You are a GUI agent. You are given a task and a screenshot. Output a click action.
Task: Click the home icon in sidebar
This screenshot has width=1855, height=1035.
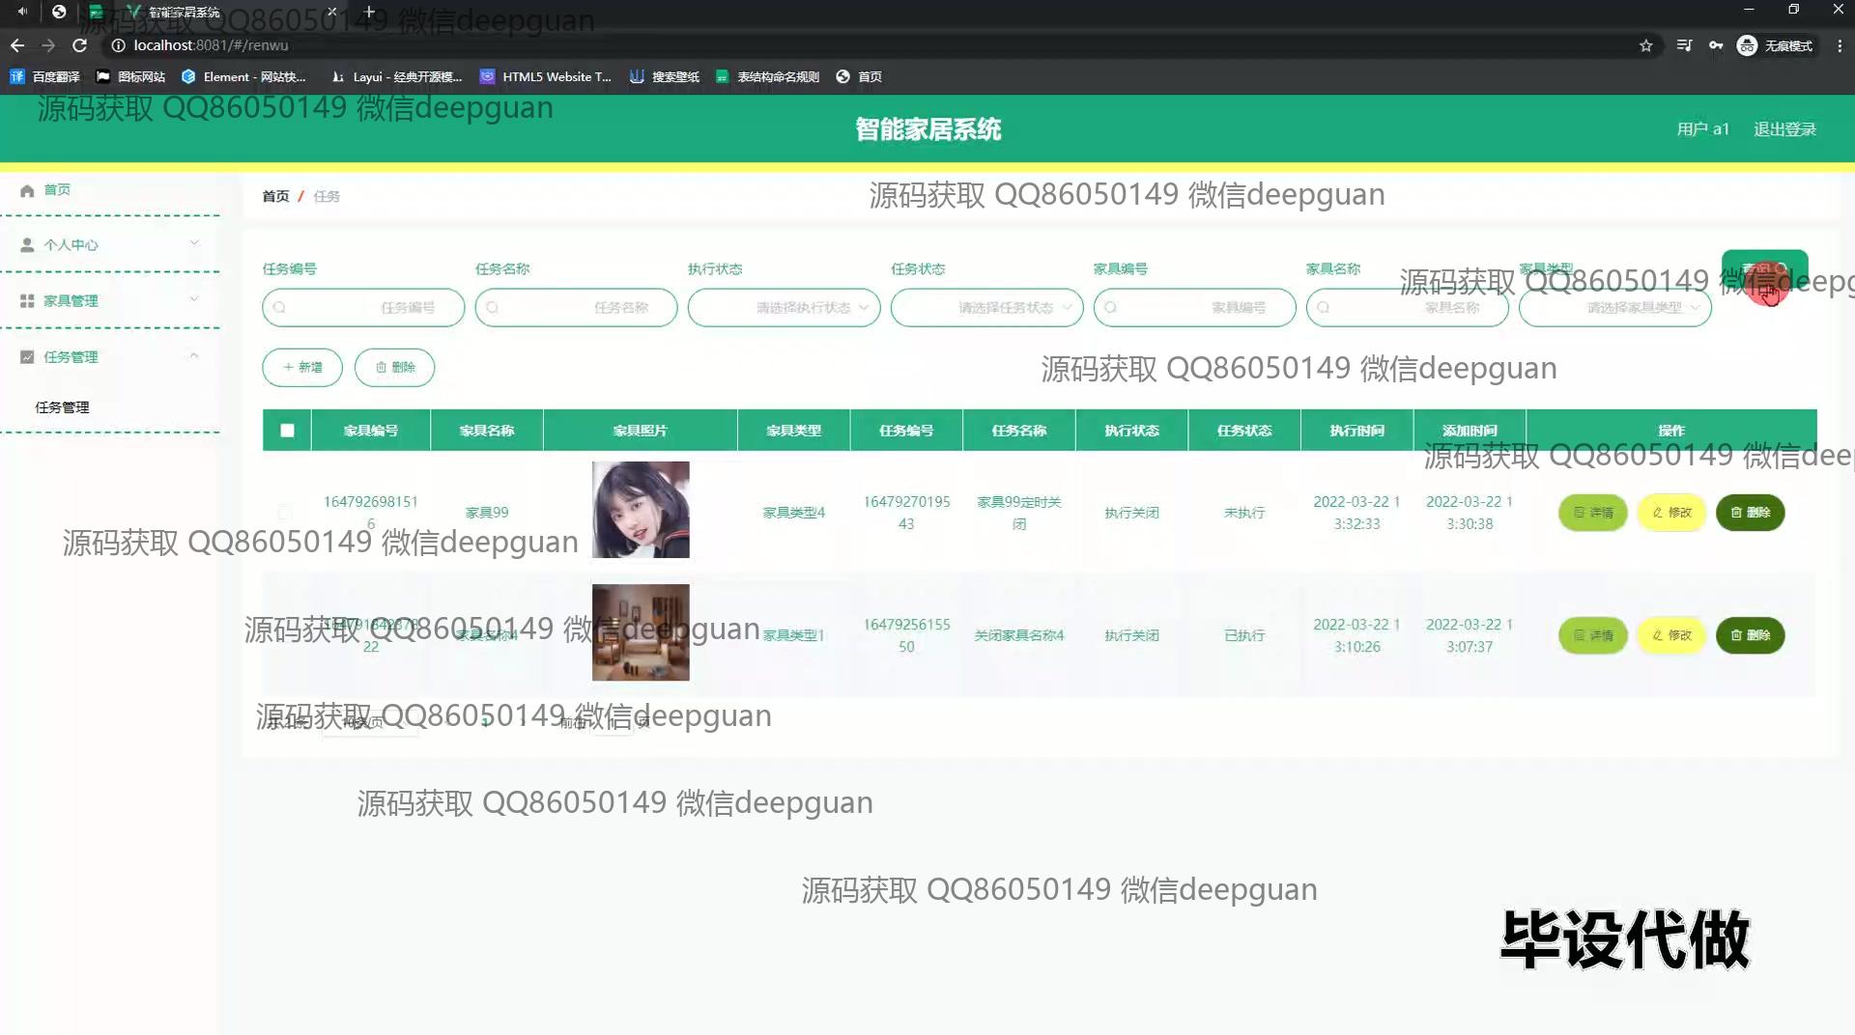tap(27, 190)
